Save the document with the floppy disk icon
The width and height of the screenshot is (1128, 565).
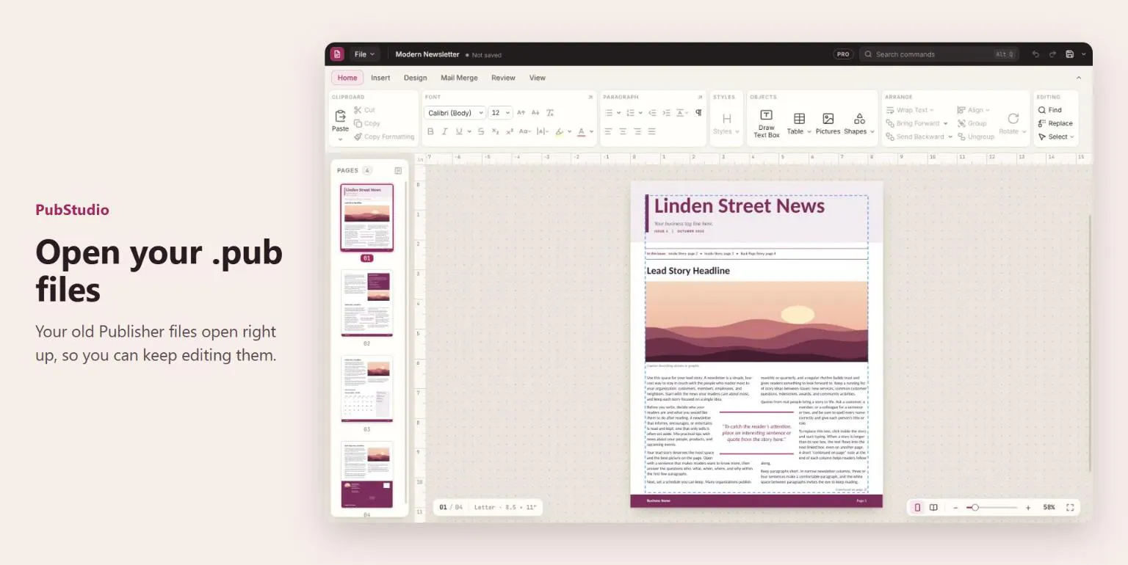pos(1069,54)
